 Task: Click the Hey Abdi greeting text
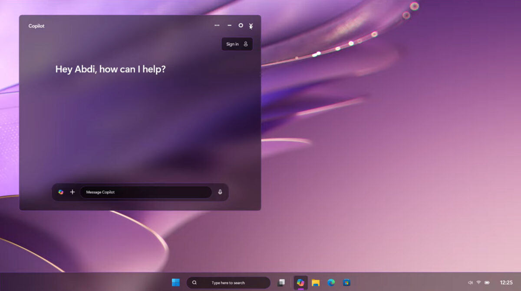110,69
